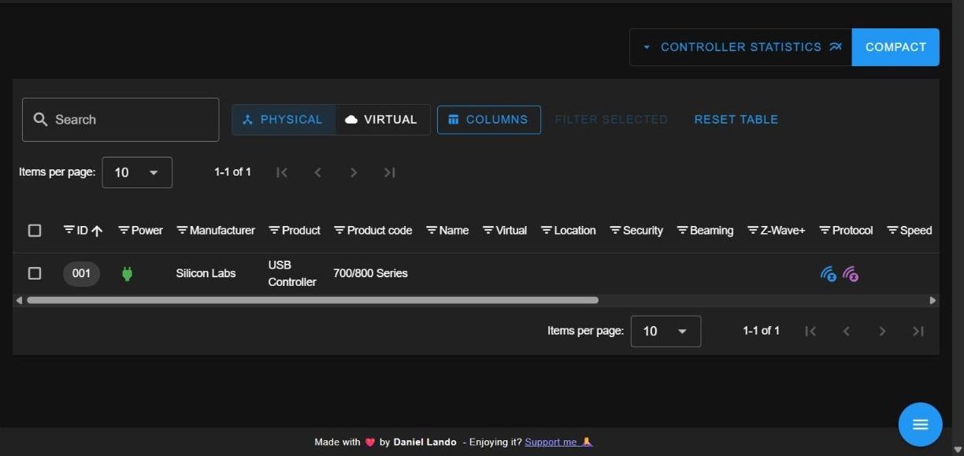The image size is (964, 456).
Task: Click the table scrollbar left arrow
Action: pyautogui.click(x=19, y=300)
